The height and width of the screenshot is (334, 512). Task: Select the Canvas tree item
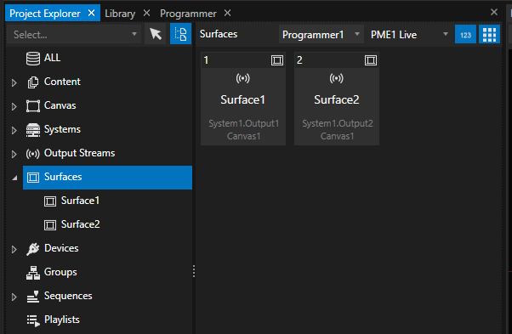(x=60, y=105)
